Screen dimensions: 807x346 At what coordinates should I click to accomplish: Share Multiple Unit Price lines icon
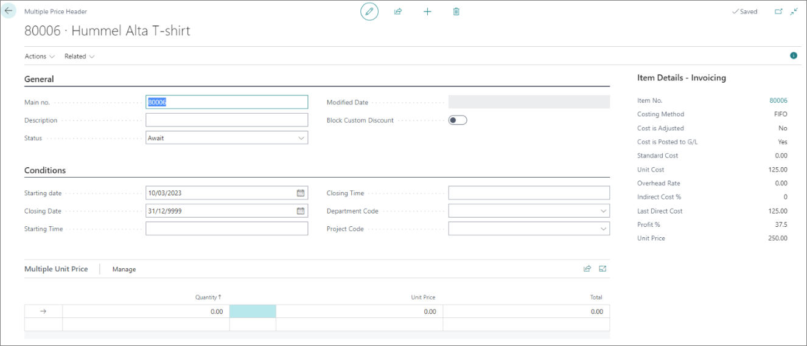click(587, 269)
